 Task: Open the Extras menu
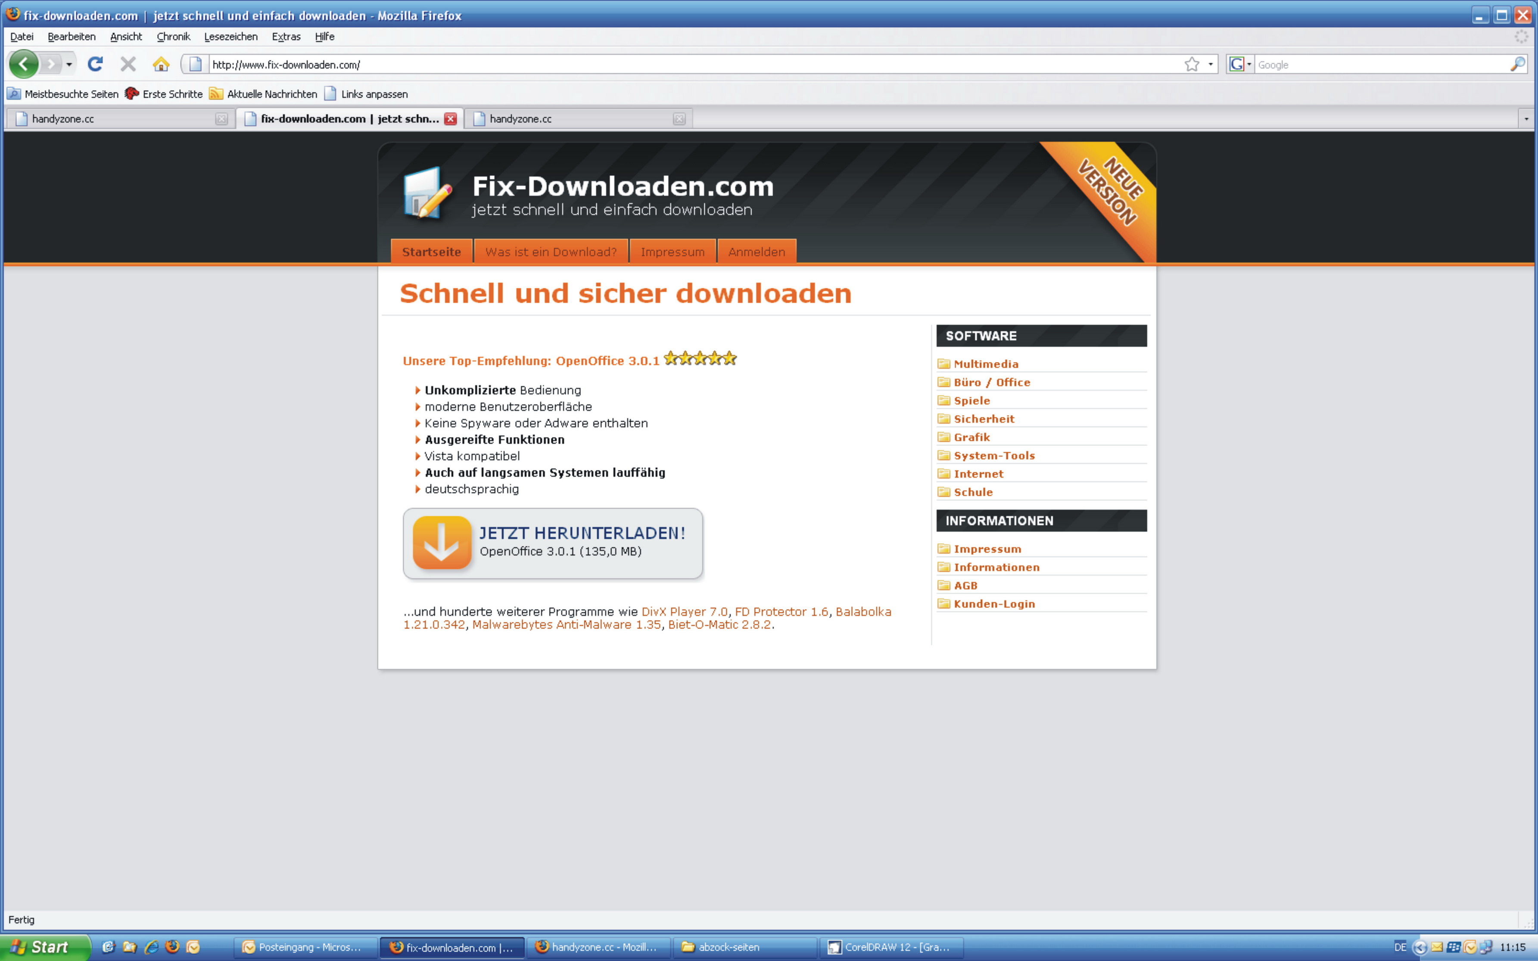click(x=286, y=36)
